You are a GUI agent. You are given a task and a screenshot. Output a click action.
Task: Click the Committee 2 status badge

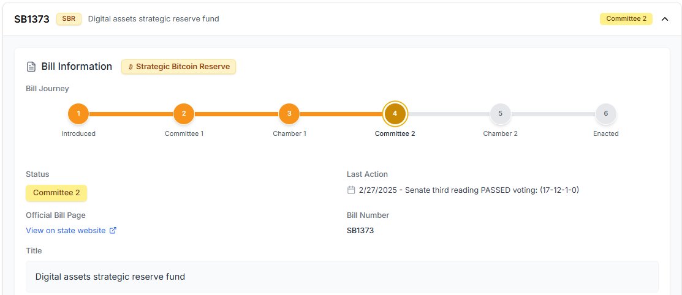click(56, 193)
